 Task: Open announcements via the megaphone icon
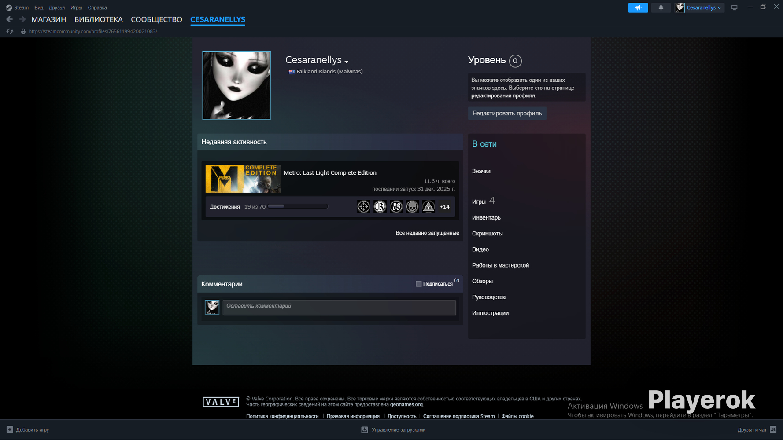coord(638,7)
